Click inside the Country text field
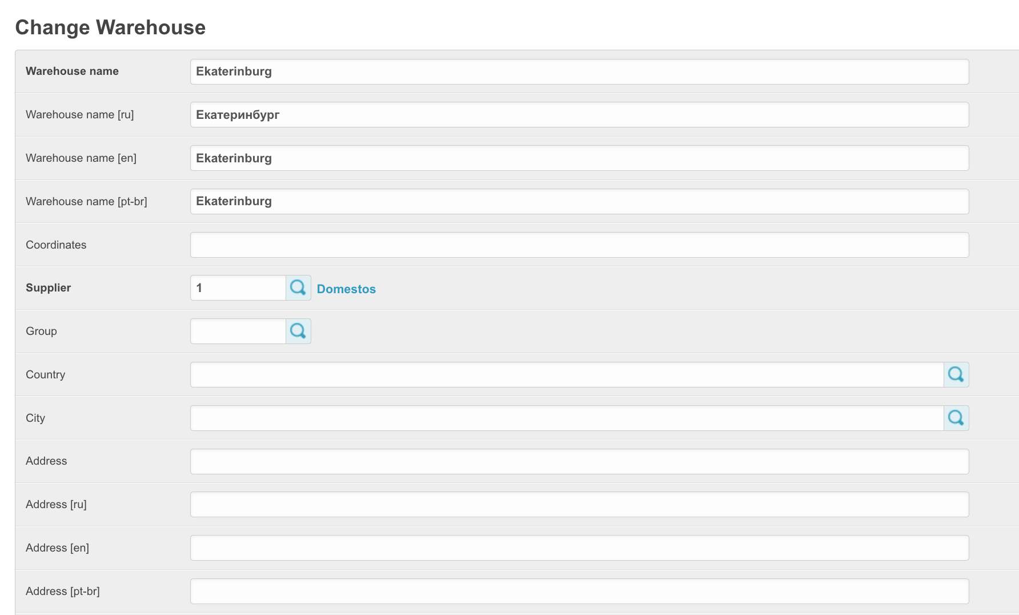1019x615 pixels. pos(567,374)
